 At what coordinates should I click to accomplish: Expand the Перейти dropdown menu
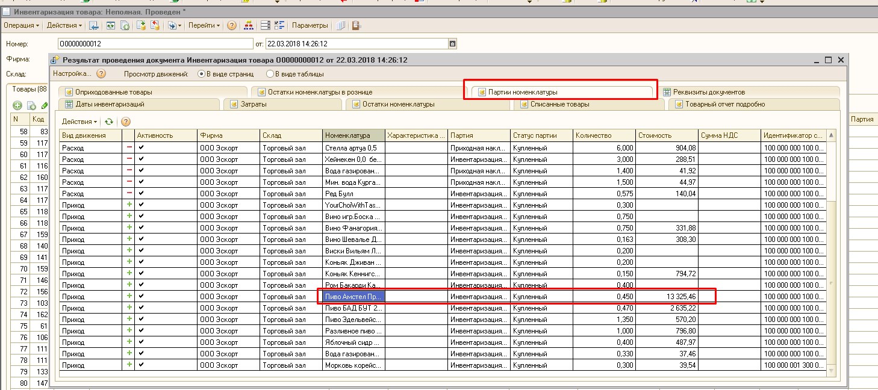204,25
